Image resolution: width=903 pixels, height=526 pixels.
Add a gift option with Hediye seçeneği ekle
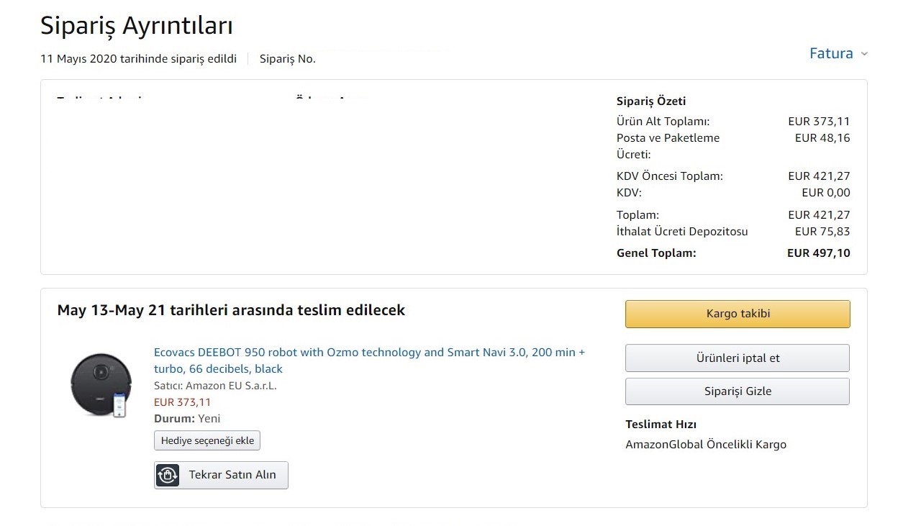(x=207, y=440)
